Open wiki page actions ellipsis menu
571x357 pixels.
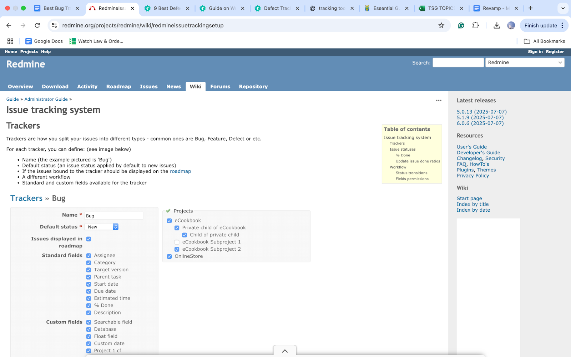[x=439, y=100]
